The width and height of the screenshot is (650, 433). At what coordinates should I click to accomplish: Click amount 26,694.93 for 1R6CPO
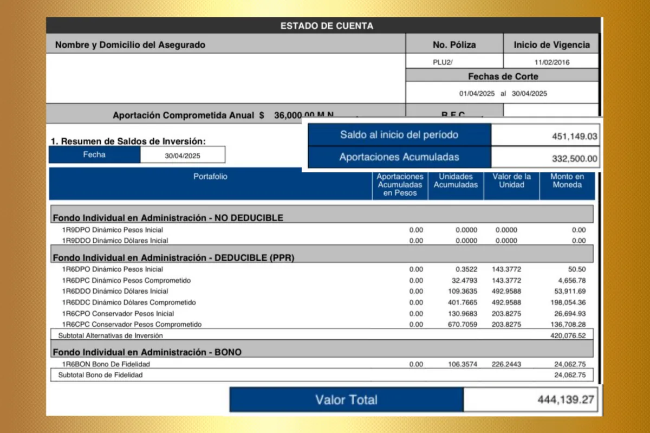570,314
